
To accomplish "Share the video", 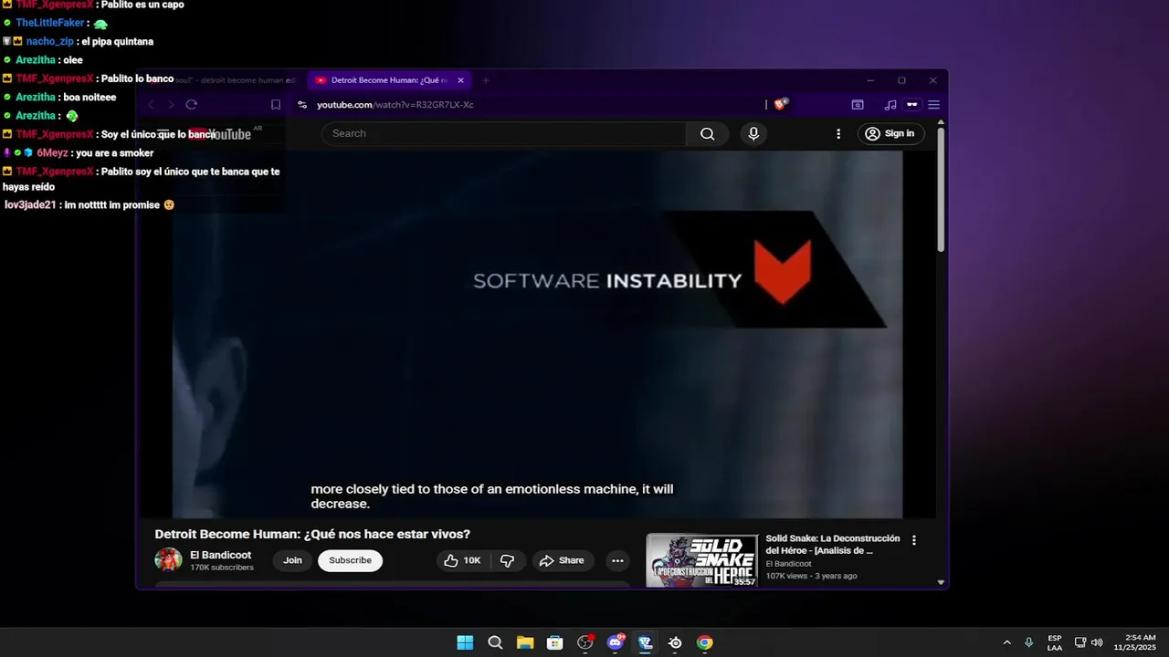I will [562, 560].
